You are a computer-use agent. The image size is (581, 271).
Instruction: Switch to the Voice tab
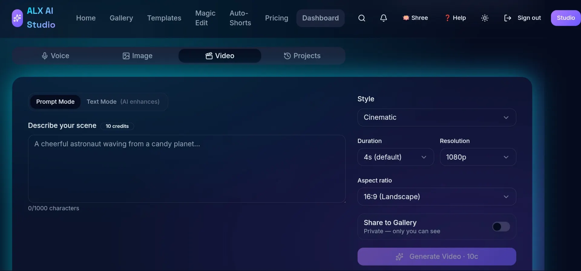[55, 56]
